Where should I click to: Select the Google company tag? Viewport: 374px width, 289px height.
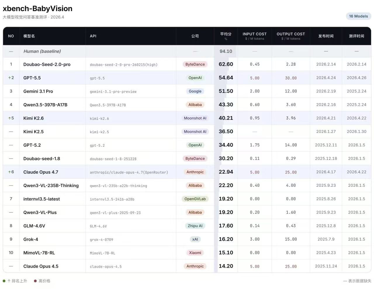click(x=195, y=91)
